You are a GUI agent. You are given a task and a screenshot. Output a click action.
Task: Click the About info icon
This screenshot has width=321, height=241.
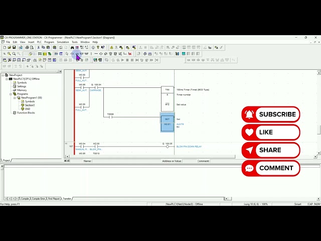pos(93,48)
